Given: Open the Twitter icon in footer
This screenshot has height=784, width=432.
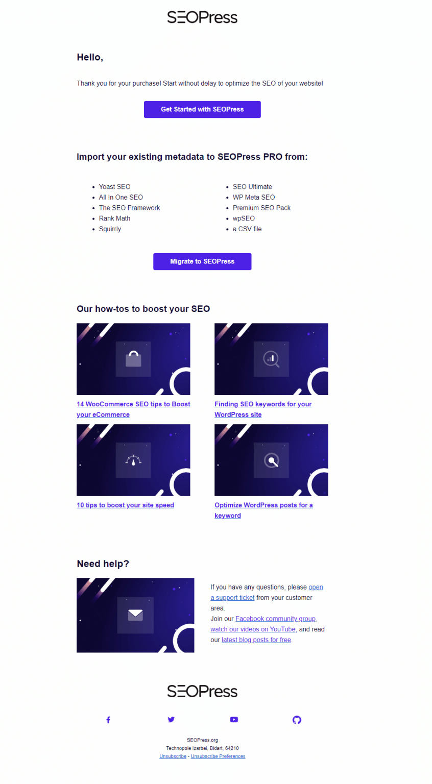Looking at the screenshot, I should click(x=171, y=720).
